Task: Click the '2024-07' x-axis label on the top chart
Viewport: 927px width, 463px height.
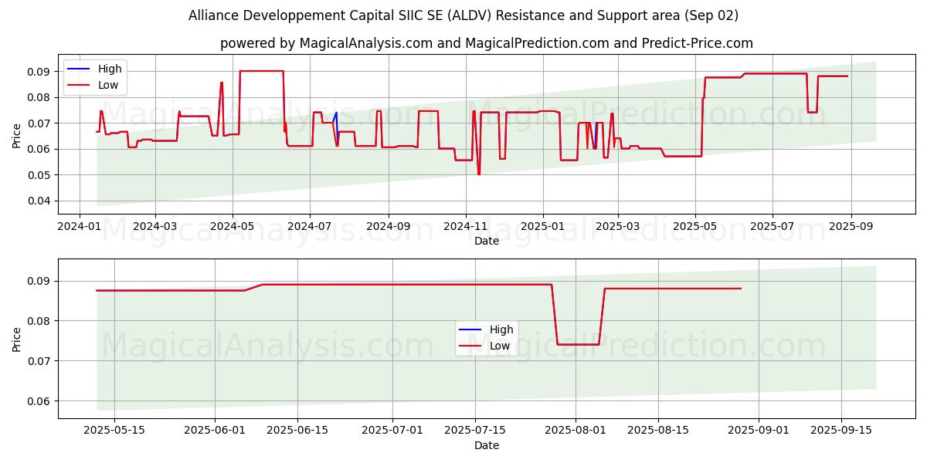Action: pyautogui.click(x=309, y=227)
